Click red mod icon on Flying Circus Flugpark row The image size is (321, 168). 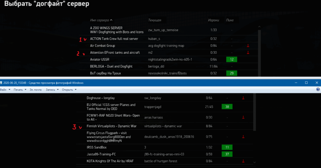click(x=243, y=137)
